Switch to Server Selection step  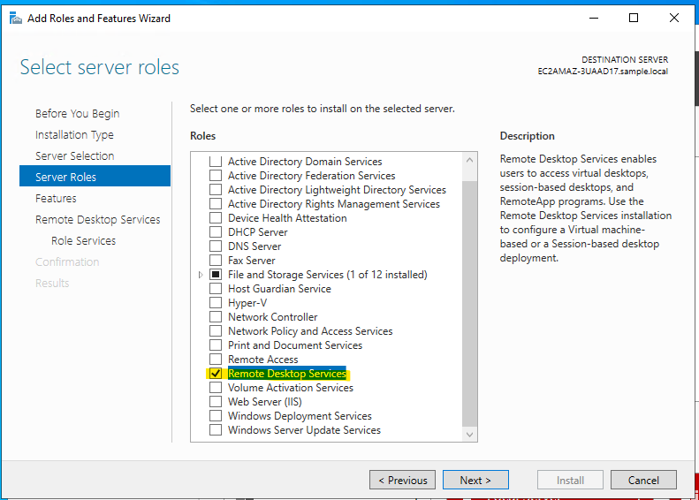[74, 156]
